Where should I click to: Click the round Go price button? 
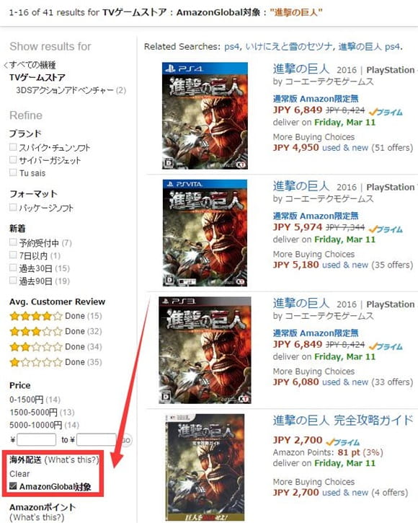coord(126,440)
